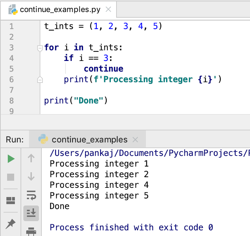This screenshot has height=236, width=250.
Task: Click 'Processing integer 2' output line
Action: click(x=99, y=174)
